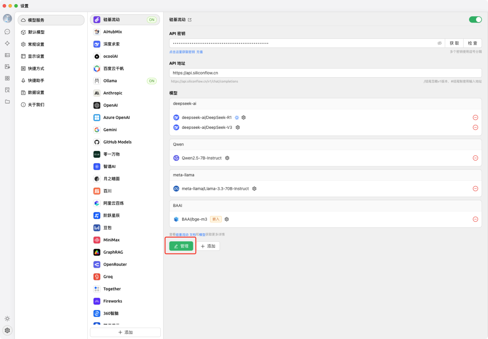Image resolution: width=488 pixels, height=339 pixels.
Task: Select the Ollama provider
Action: [125, 80]
